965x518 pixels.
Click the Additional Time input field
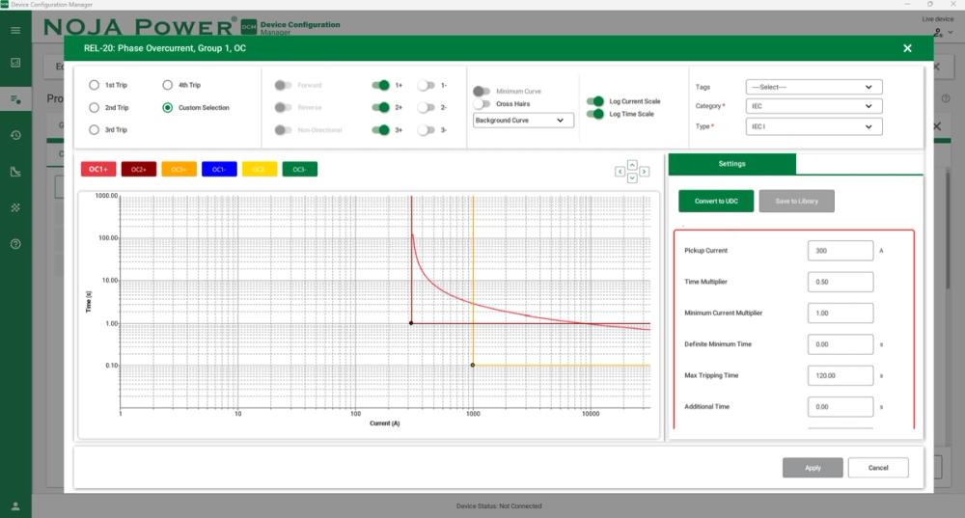[x=841, y=407]
